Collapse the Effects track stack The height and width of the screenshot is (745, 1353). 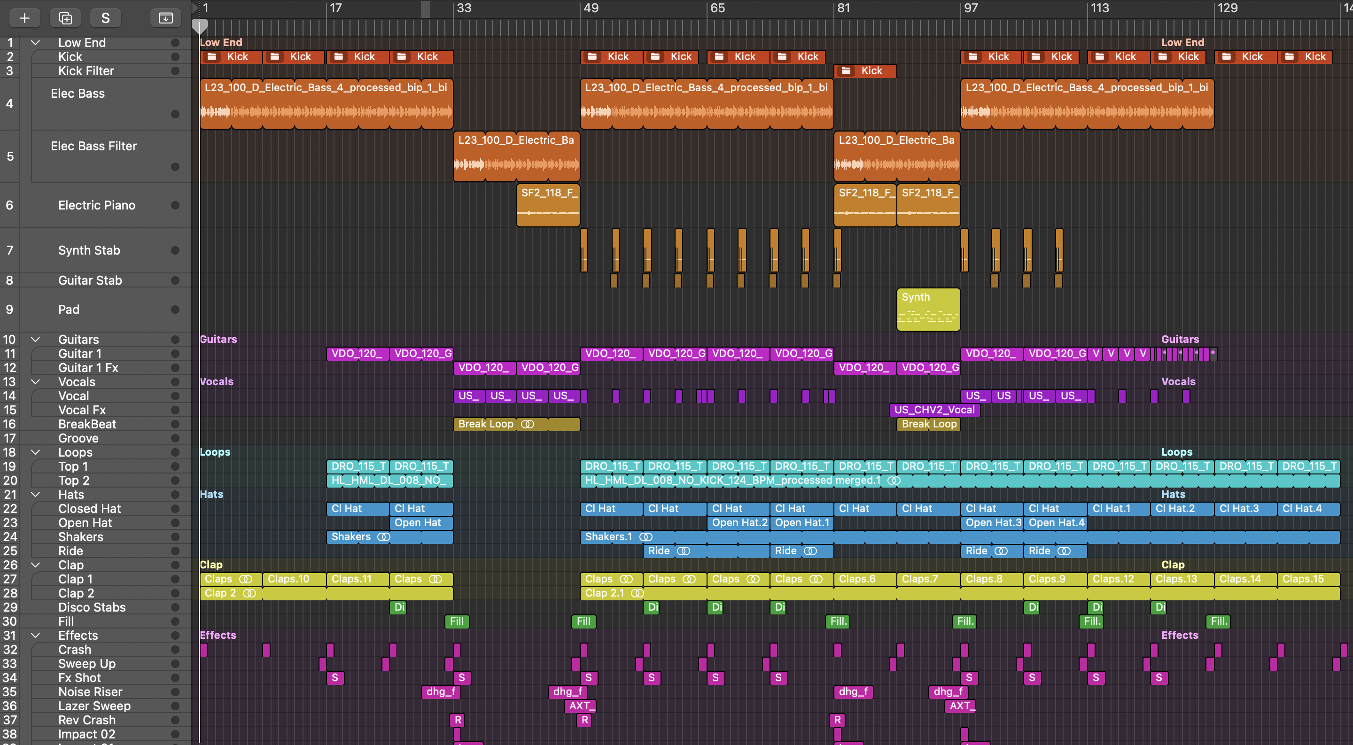click(x=35, y=635)
